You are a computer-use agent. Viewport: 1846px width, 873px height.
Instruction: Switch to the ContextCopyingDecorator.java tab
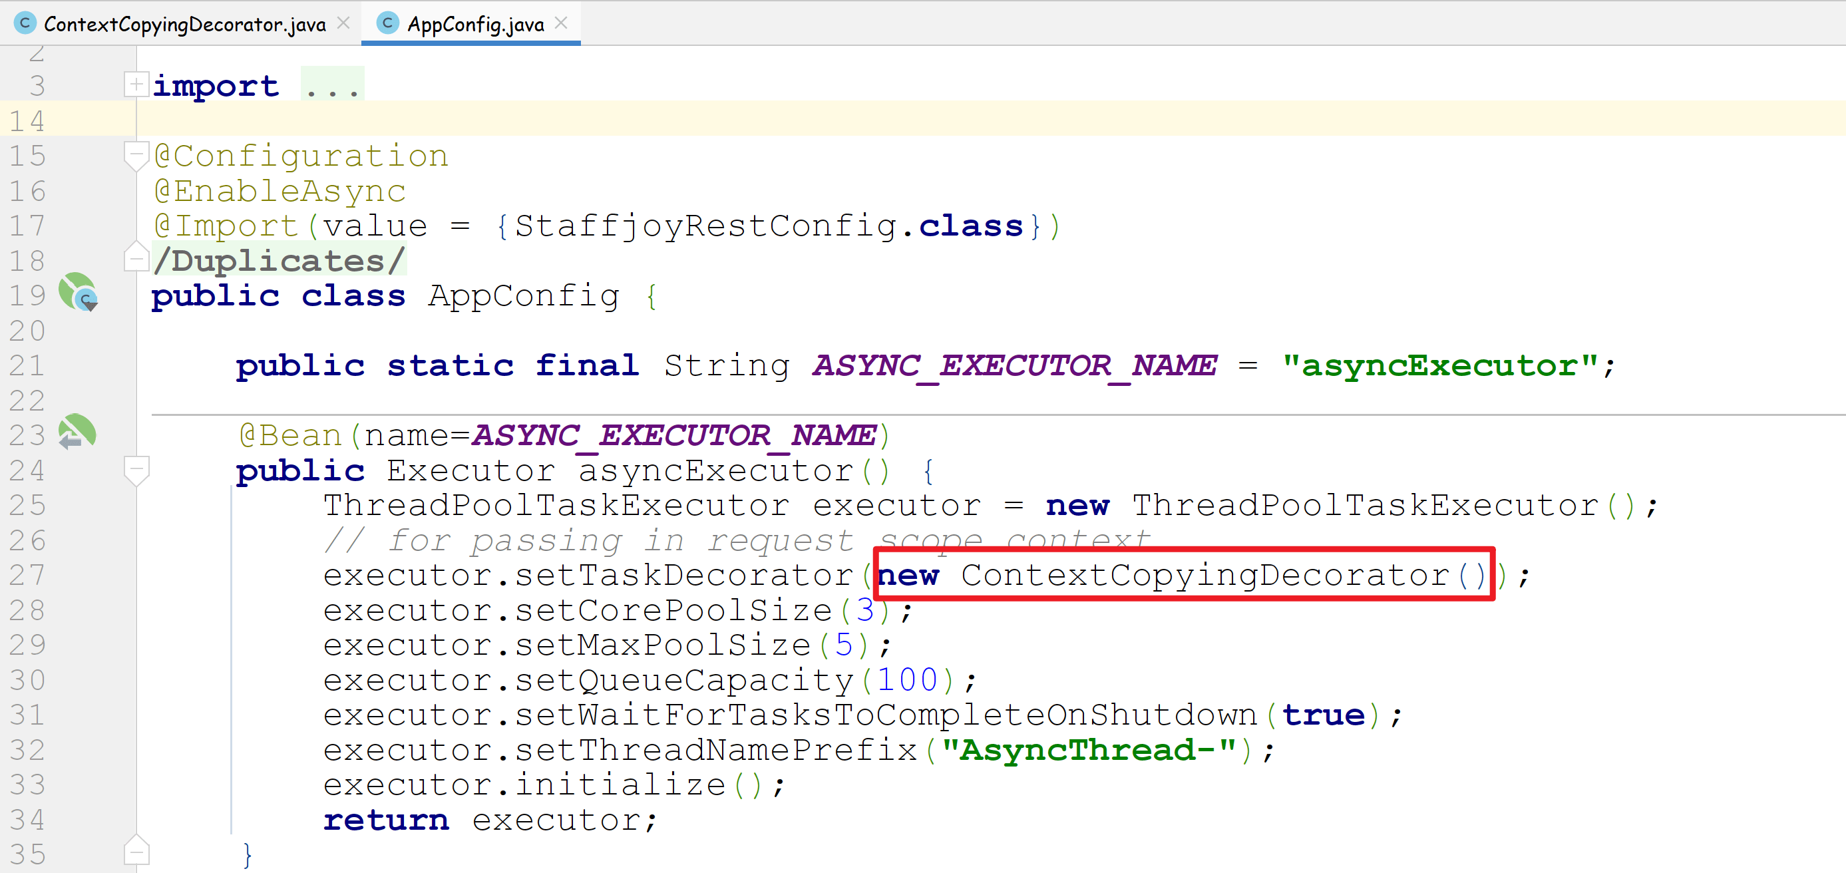[x=184, y=25]
